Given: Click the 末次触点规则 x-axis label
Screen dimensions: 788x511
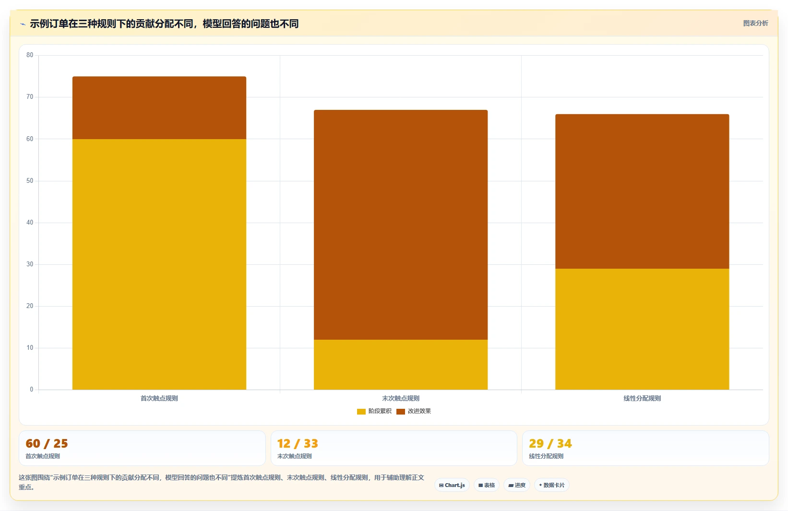Looking at the screenshot, I should pyautogui.click(x=401, y=398).
